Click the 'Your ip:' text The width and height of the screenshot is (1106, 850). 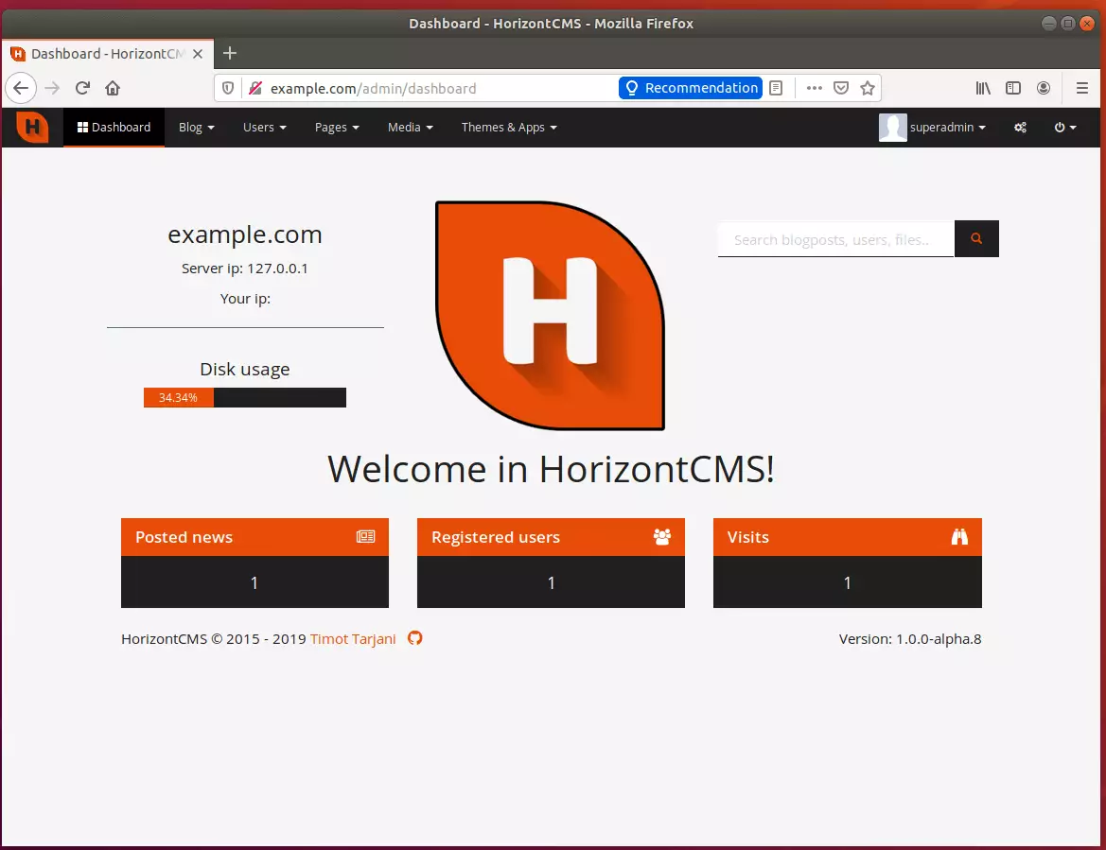click(x=245, y=299)
